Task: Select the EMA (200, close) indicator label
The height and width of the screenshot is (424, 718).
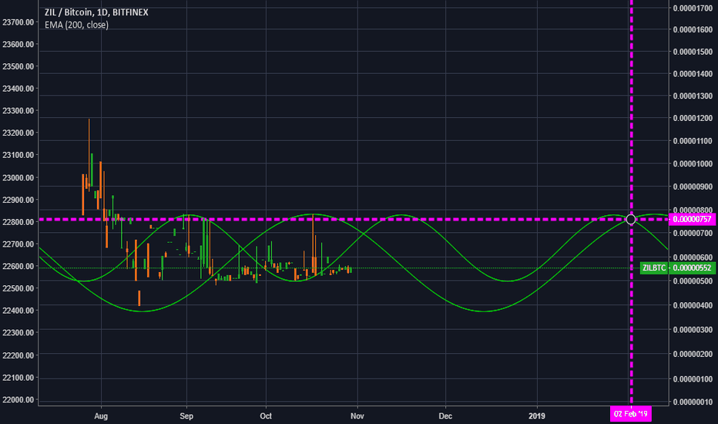Action: pyautogui.click(x=76, y=25)
